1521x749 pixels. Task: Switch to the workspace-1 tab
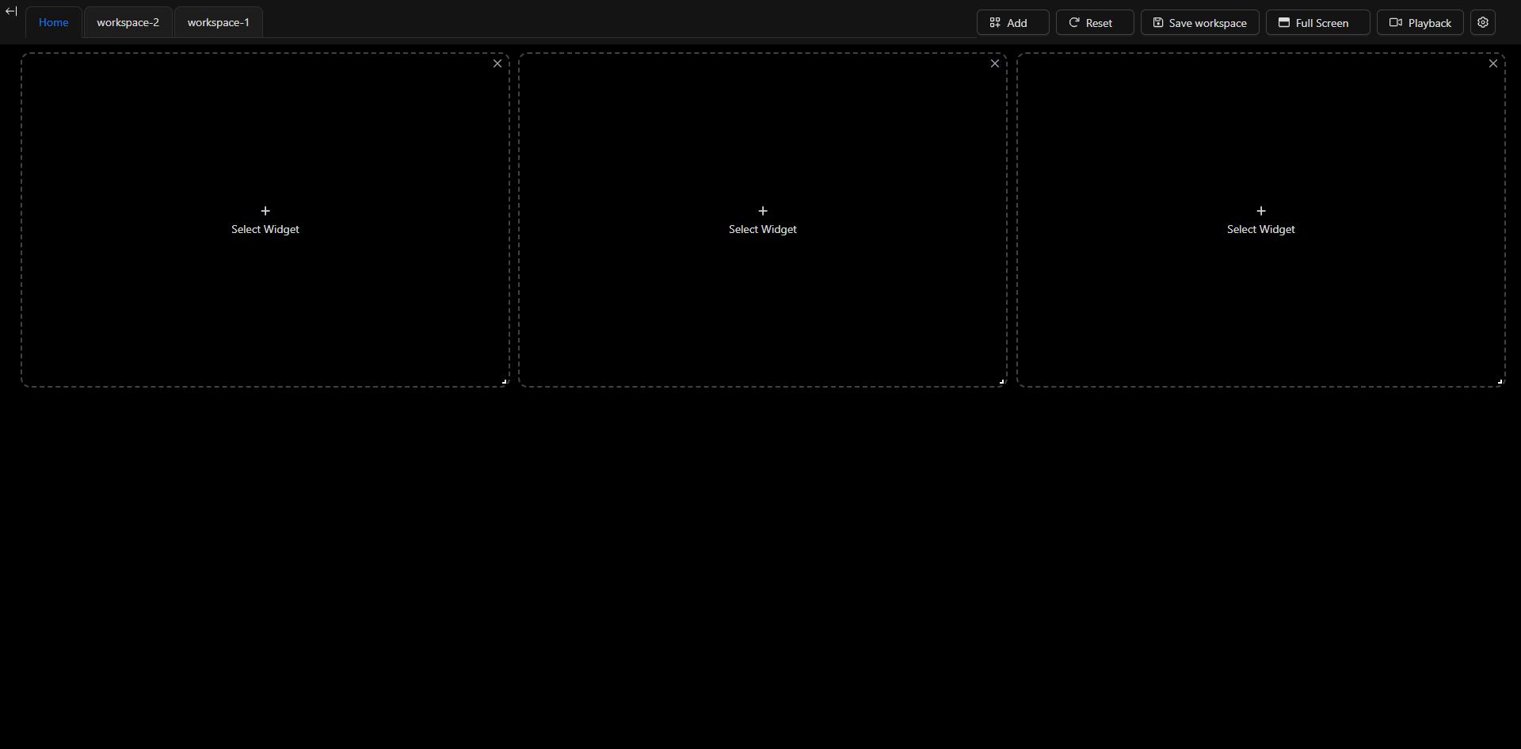(218, 22)
